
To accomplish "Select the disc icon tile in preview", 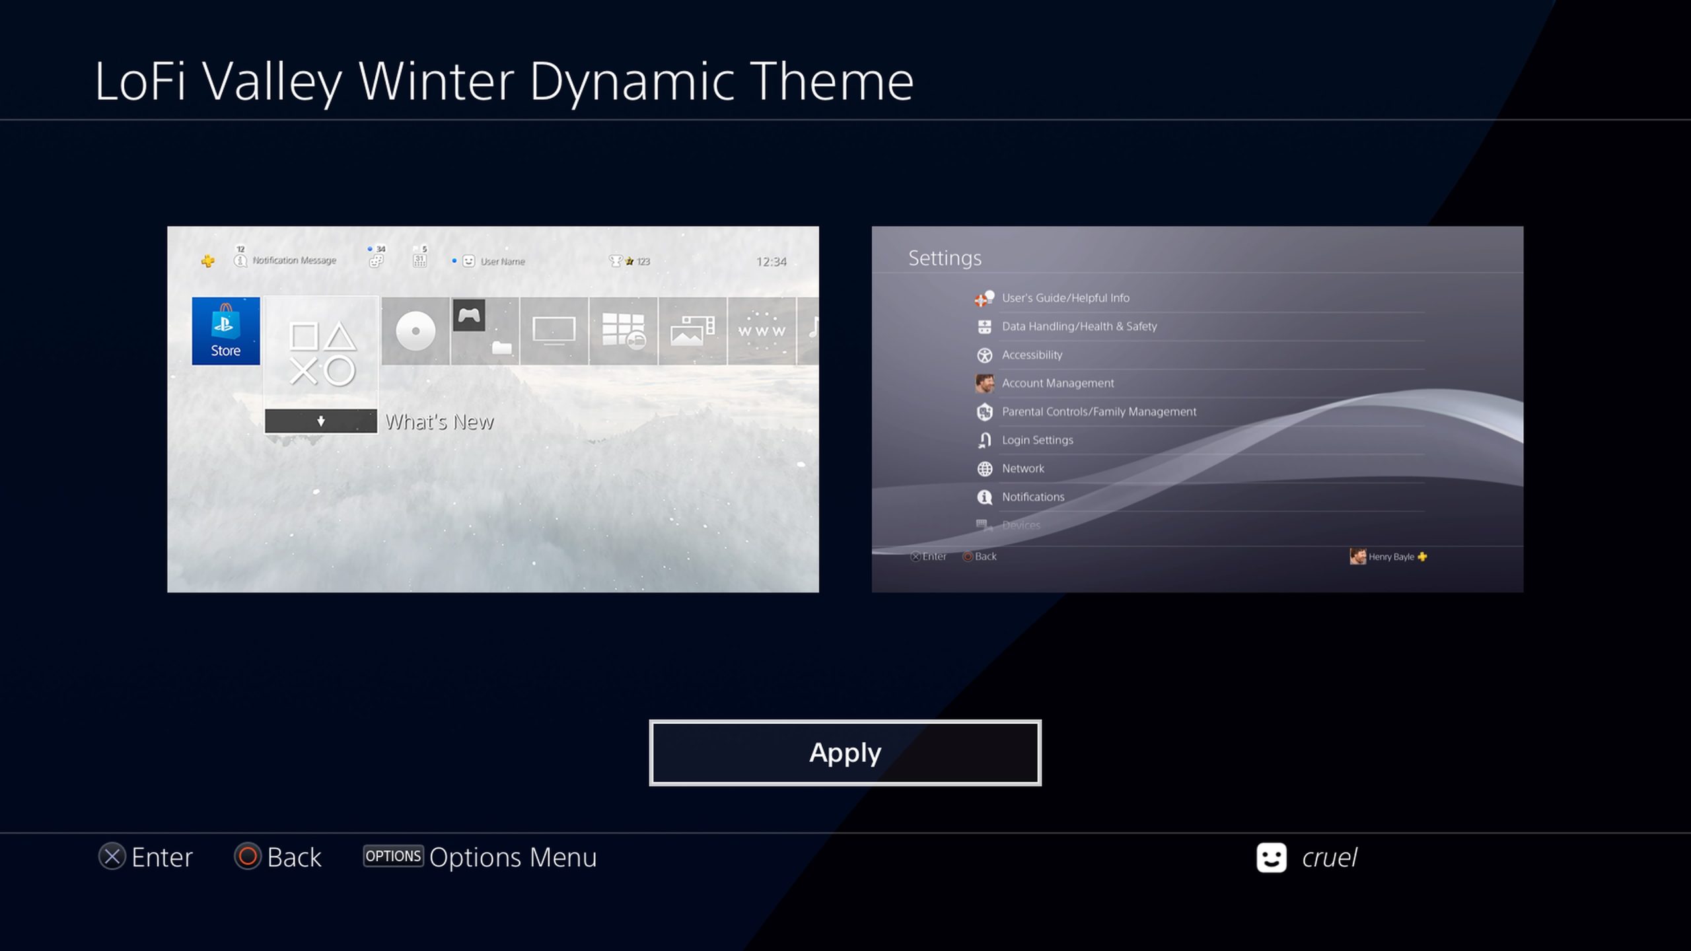I will [415, 330].
